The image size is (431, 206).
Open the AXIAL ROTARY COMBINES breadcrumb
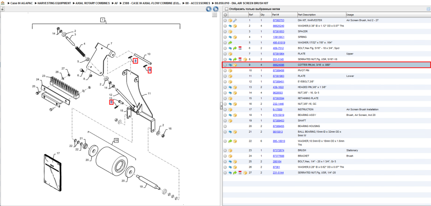(93, 3)
